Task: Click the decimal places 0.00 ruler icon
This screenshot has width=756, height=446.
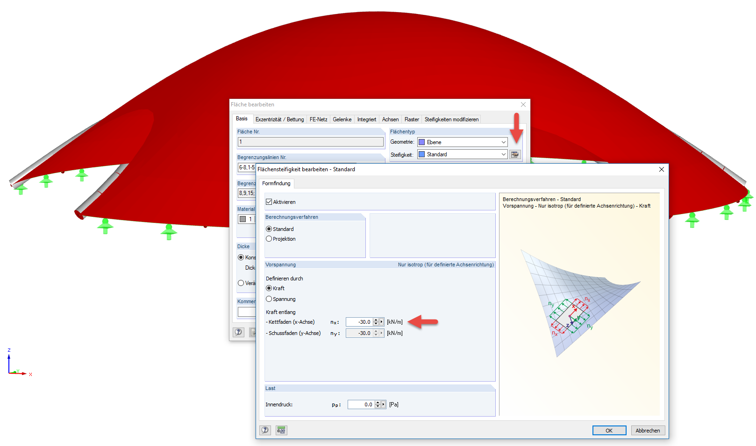Action: 281,430
